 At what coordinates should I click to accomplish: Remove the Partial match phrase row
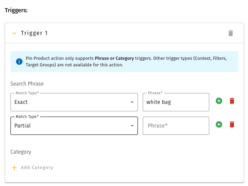pos(232,124)
